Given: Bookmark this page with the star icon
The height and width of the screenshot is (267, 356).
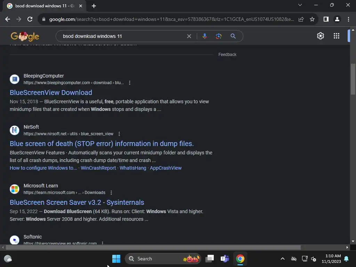Looking at the screenshot, I should 312,19.
